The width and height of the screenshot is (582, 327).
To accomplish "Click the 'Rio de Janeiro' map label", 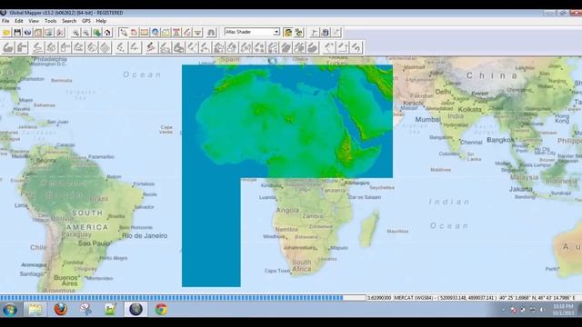I will (x=145, y=236).
